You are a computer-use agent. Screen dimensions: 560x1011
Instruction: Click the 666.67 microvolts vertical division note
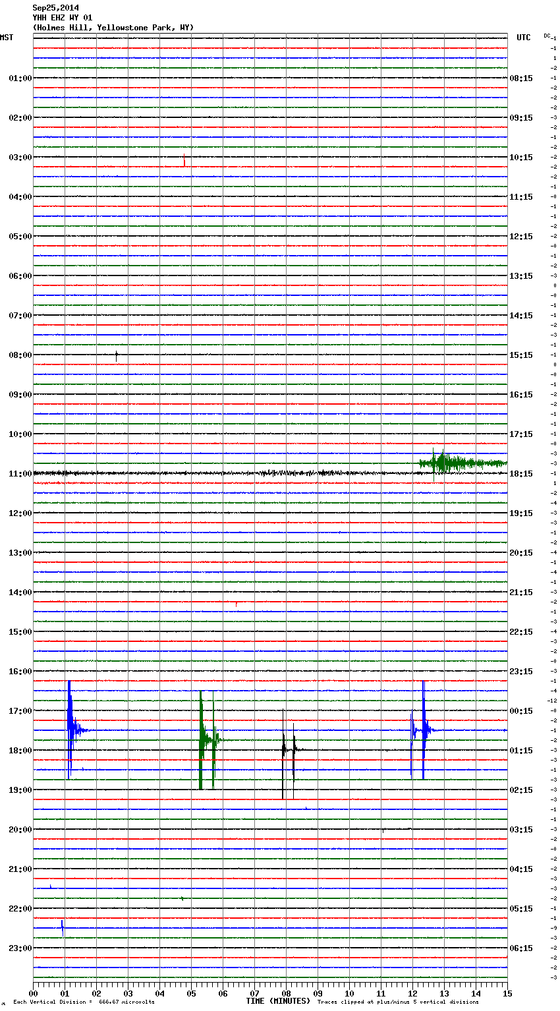pos(84,1002)
